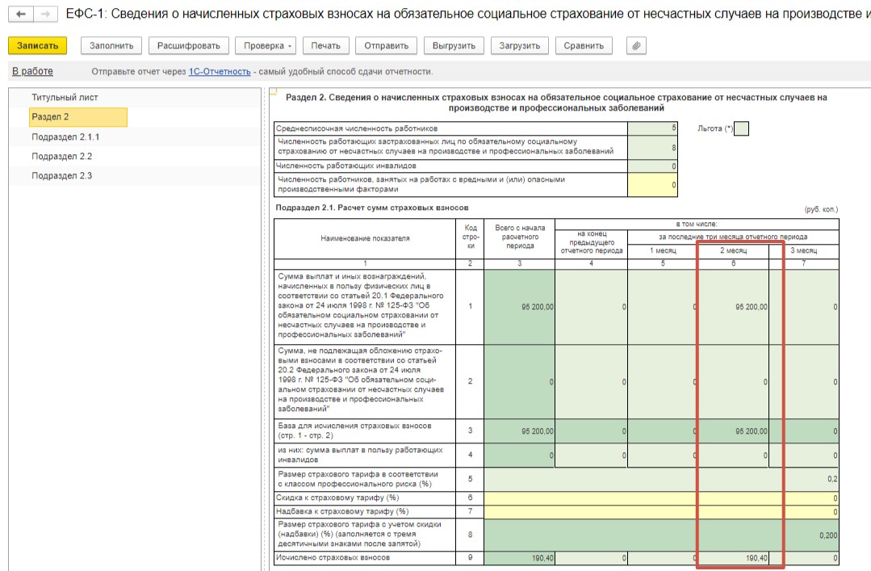The image size is (871, 571).
Task: Click the 1 месяц column header
Action: 663,250
